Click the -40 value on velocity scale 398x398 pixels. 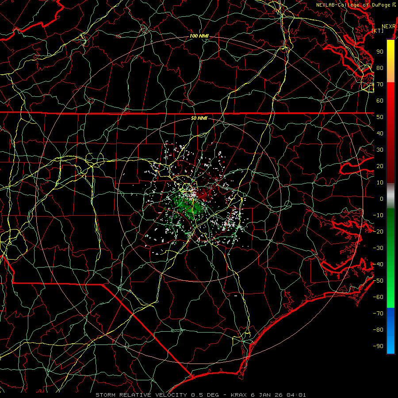(x=378, y=264)
